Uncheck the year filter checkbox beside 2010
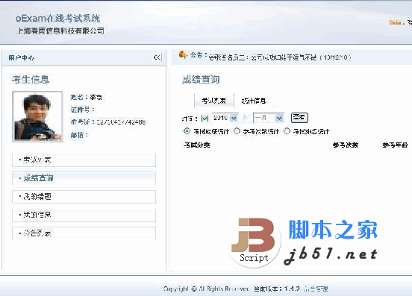Screen dimensions: 412x296 pyautogui.click(x=205, y=119)
